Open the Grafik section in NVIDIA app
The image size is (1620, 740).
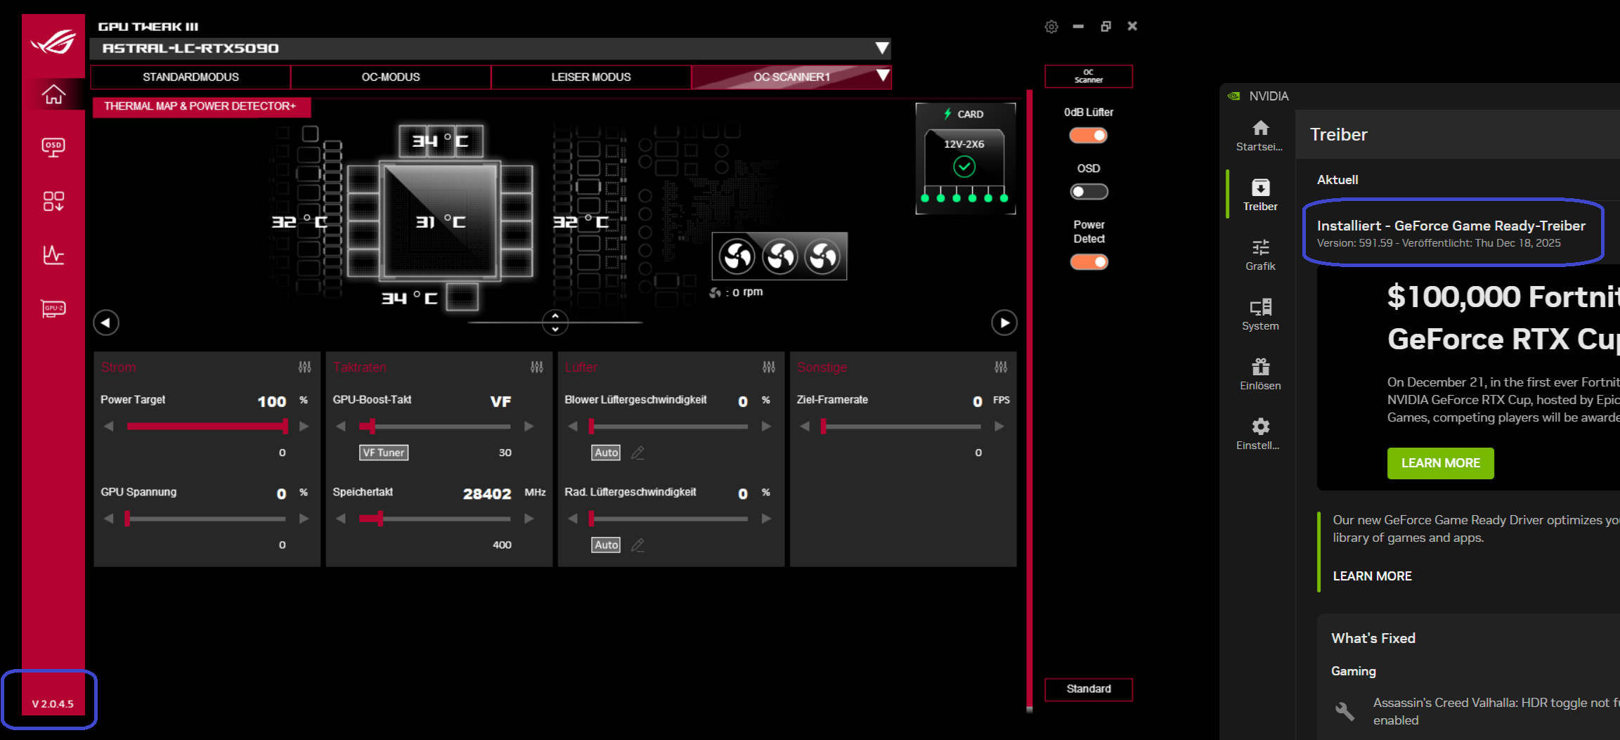pyautogui.click(x=1260, y=255)
